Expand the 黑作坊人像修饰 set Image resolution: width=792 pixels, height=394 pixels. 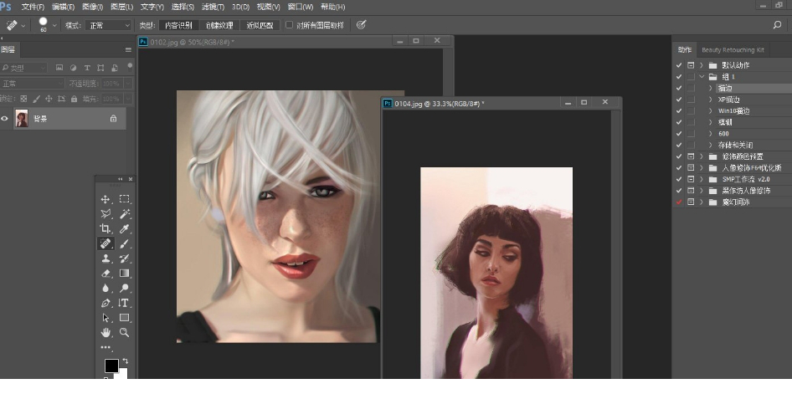pos(702,191)
